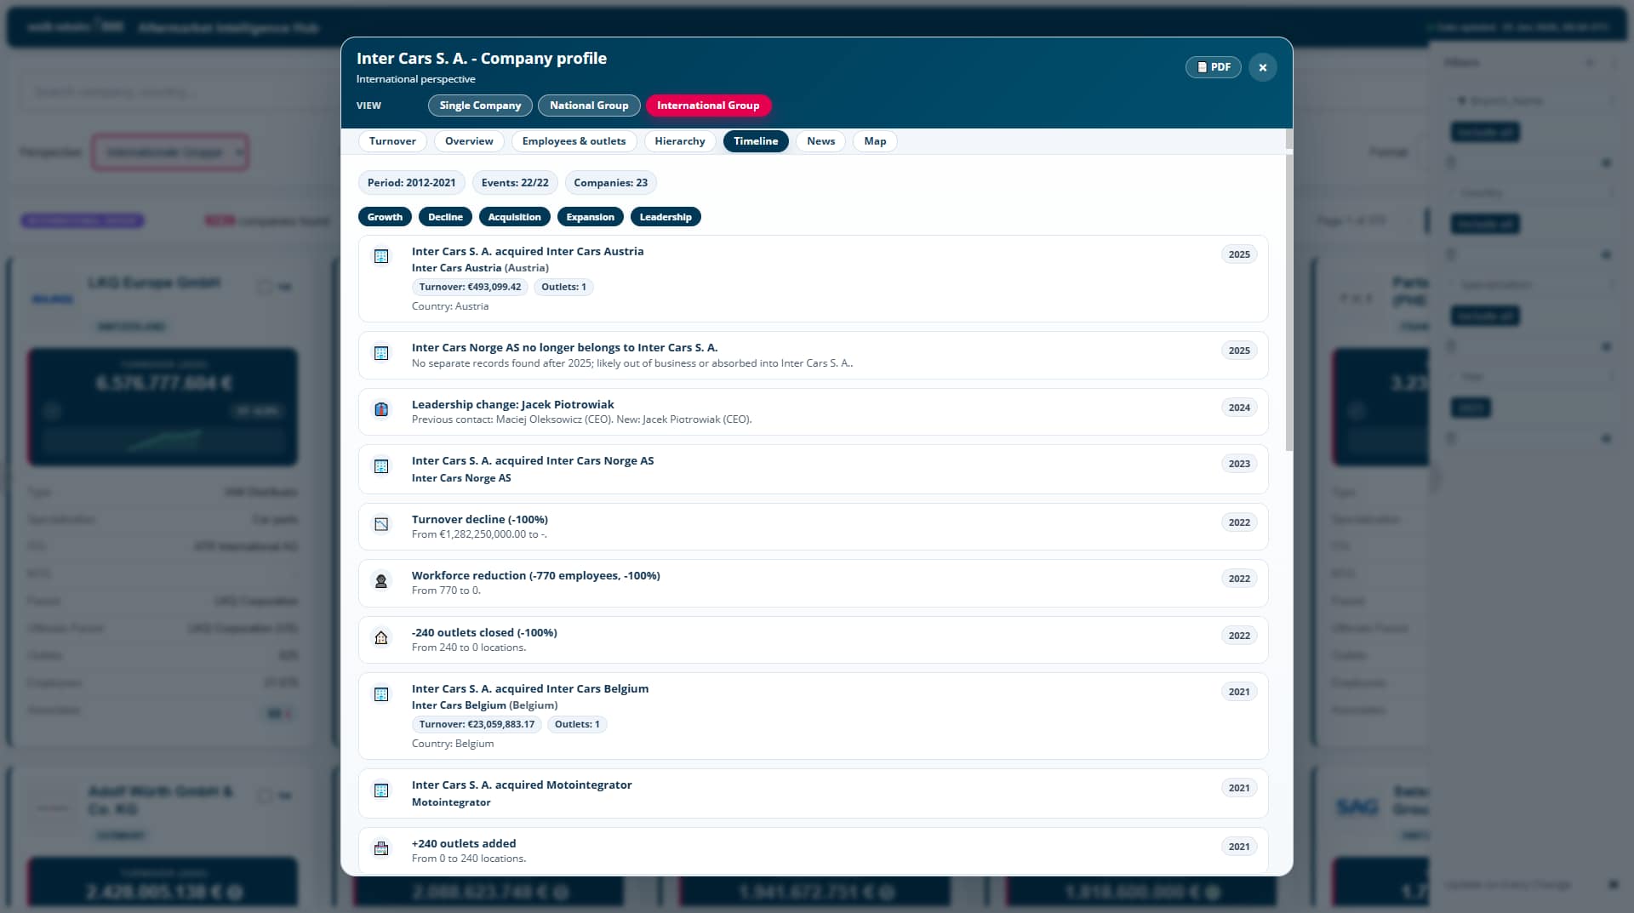
Task: Select the Period: 2012-2021 chip
Action: [x=411, y=183]
